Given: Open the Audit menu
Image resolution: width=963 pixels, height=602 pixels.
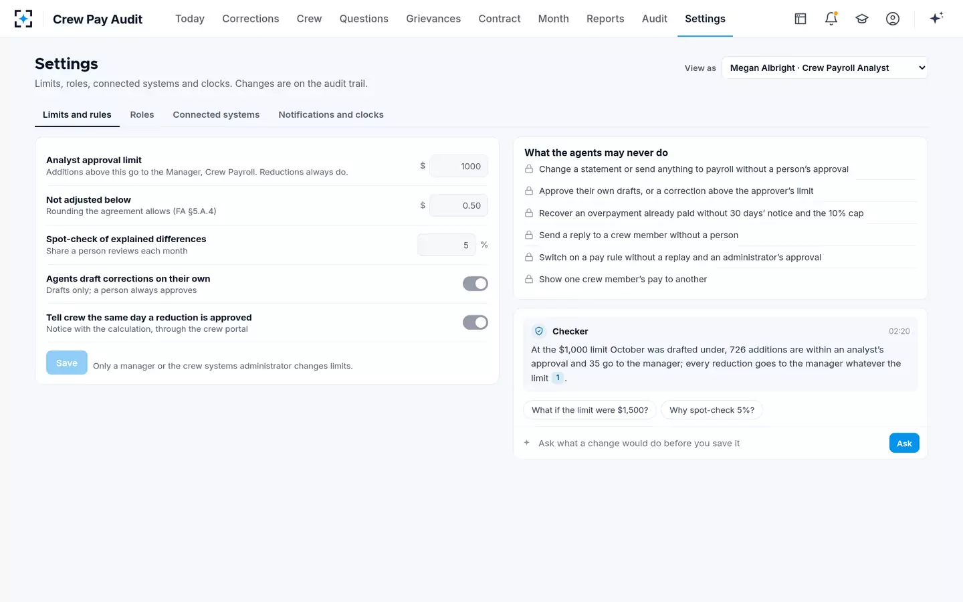Looking at the screenshot, I should [655, 19].
